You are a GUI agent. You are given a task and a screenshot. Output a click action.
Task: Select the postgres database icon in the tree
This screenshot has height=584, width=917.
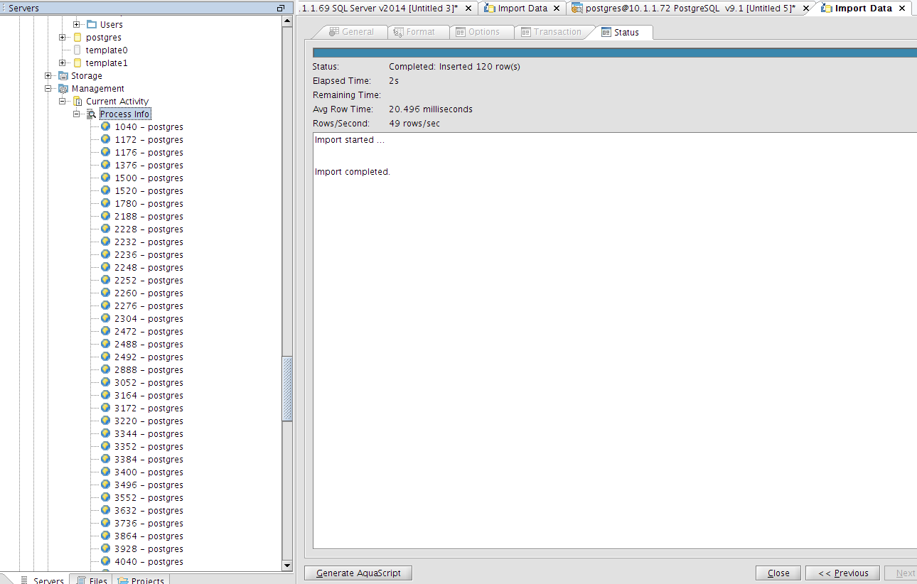click(x=77, y=37)
